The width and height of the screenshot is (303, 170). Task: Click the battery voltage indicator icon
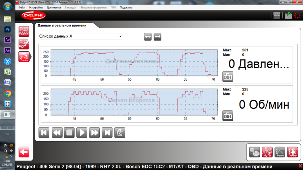(288, 15)
